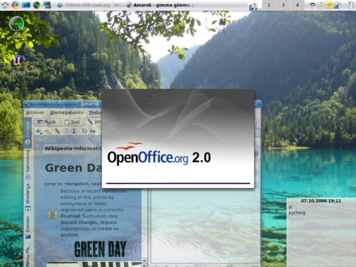The image size is (356, 267).
Task: Select Kontext sidebar tab in Amarok
Action: click(28, 132)
